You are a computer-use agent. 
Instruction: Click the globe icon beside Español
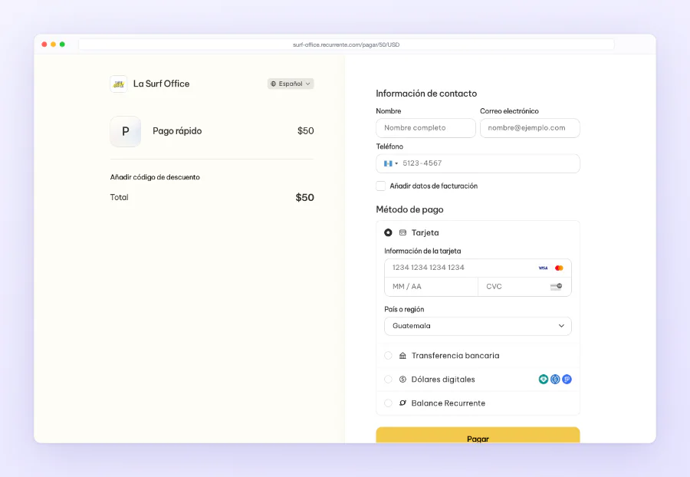coord(273,84)
